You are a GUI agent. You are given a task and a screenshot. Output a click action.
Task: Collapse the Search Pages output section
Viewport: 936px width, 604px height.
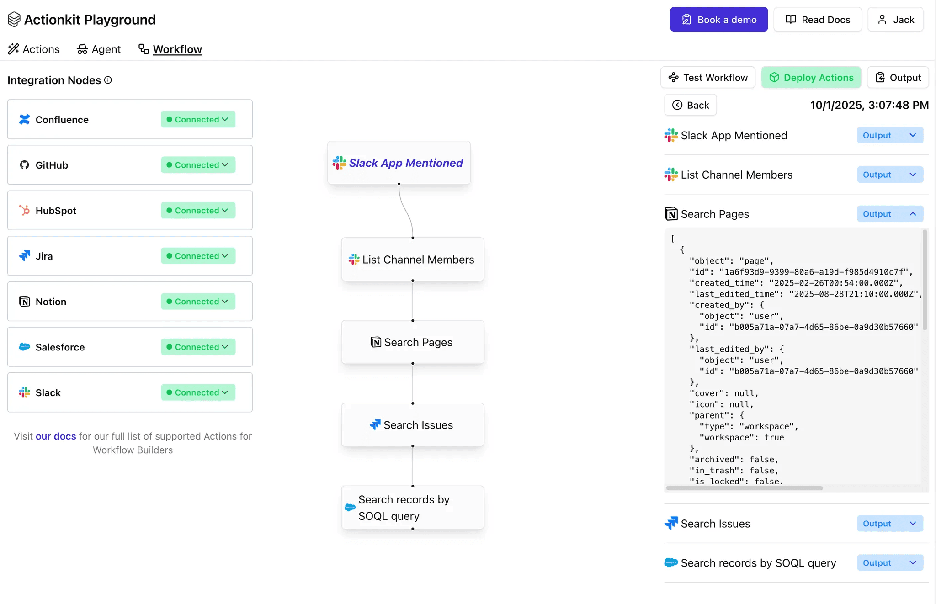pyautogui.click(x=889, y=214)
